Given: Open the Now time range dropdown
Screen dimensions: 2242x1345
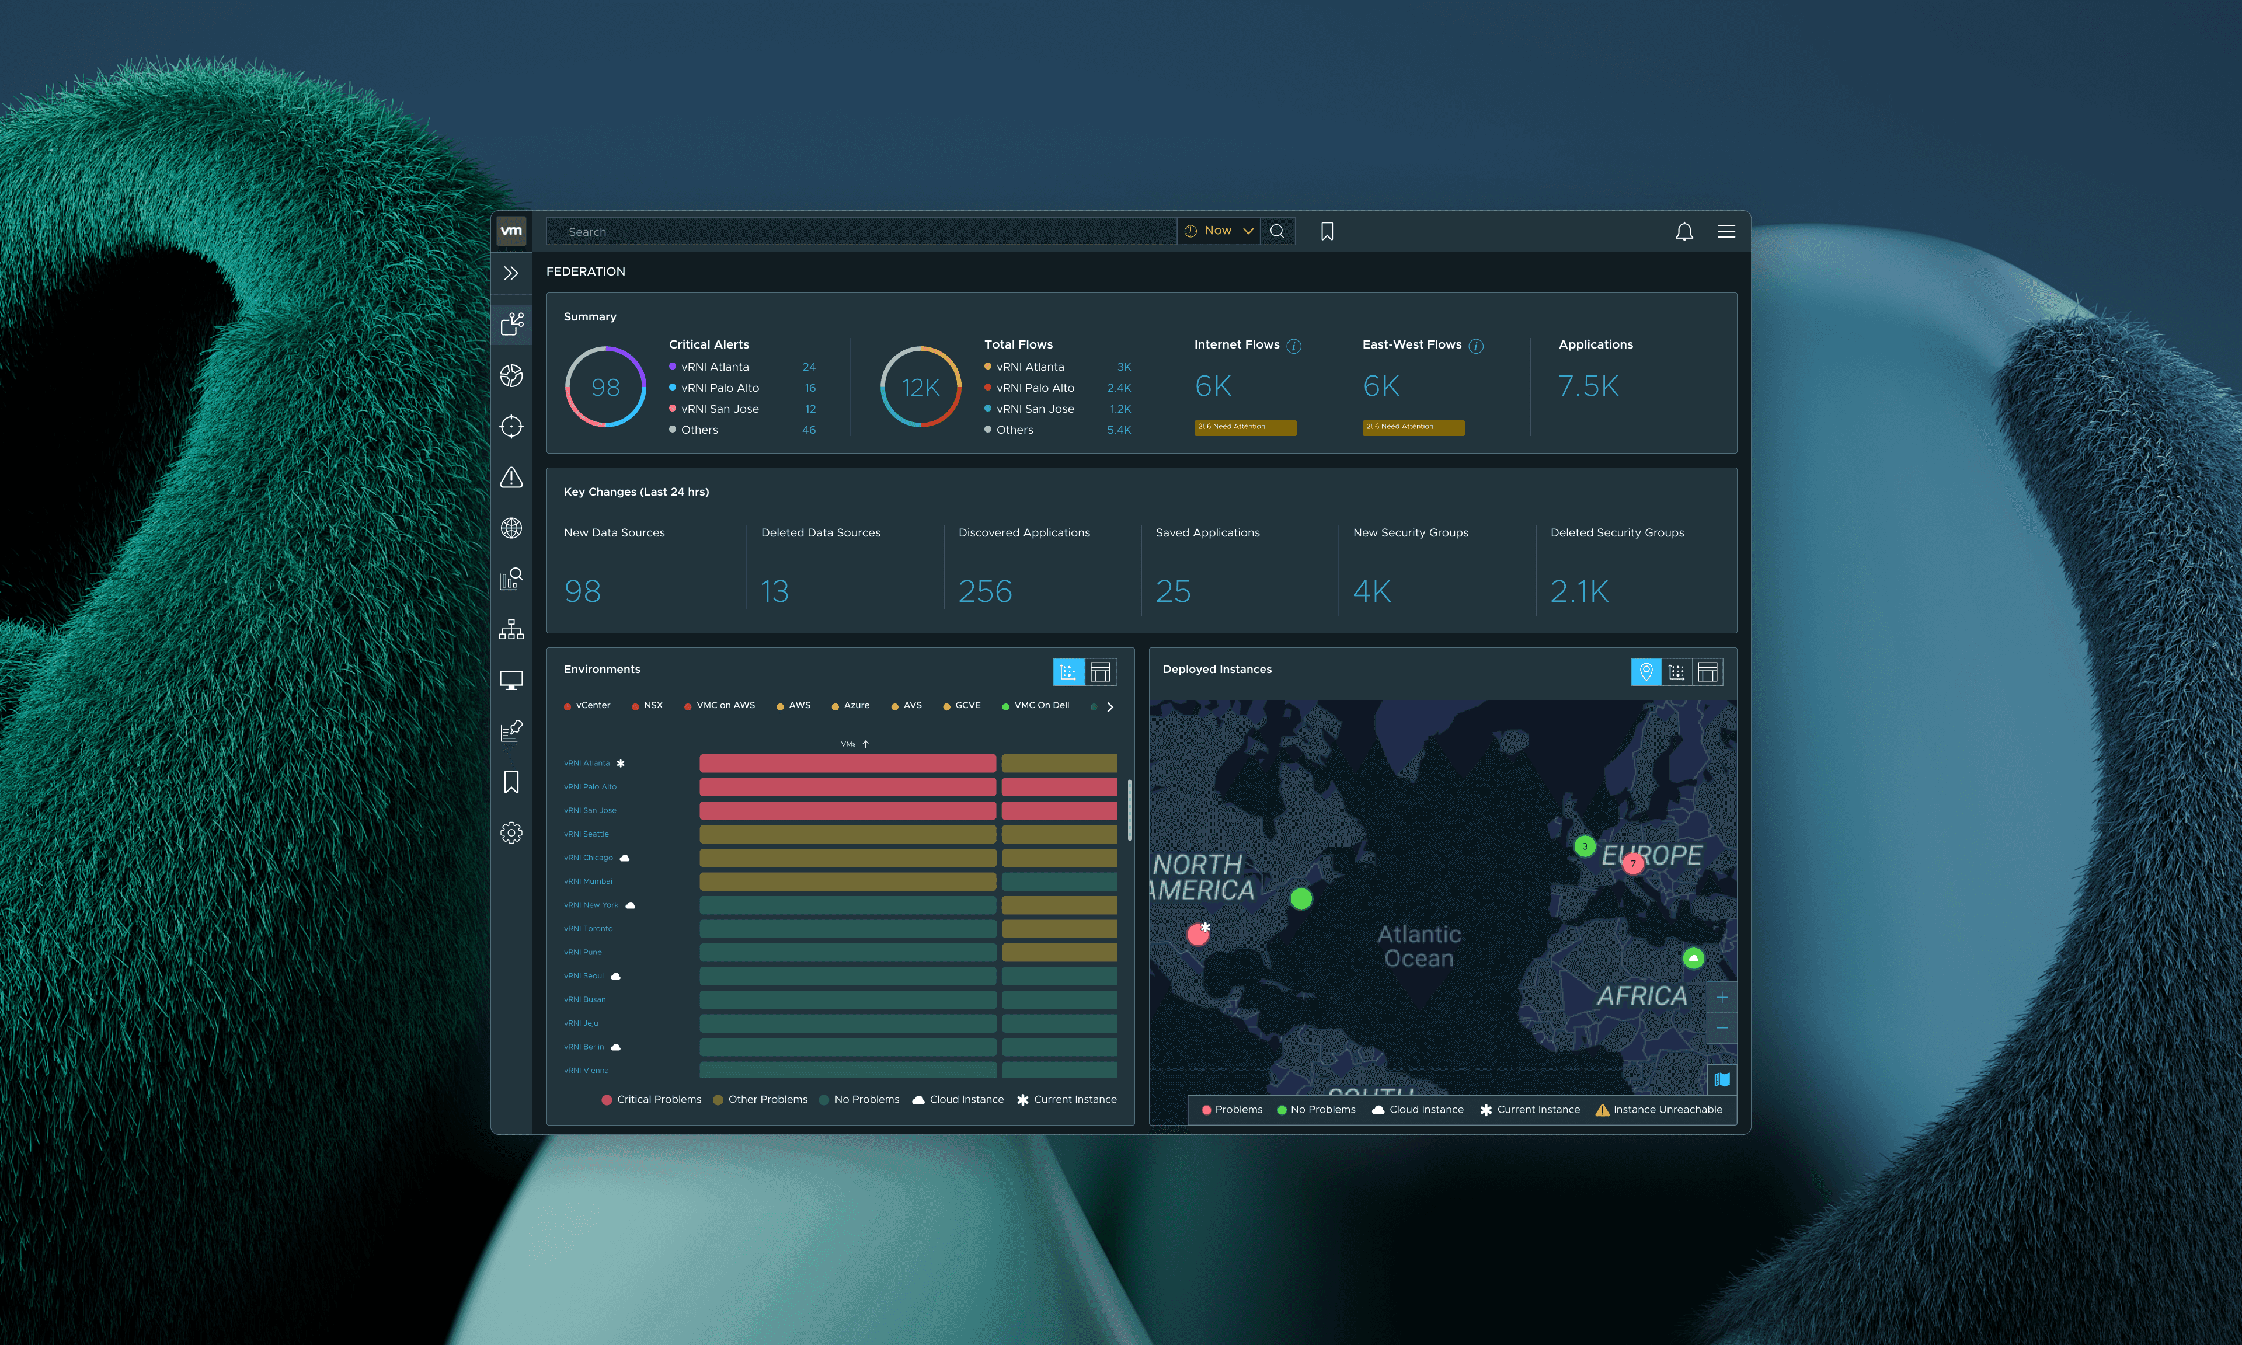Looking at the screenshot, I should [x=1218, y=231].
